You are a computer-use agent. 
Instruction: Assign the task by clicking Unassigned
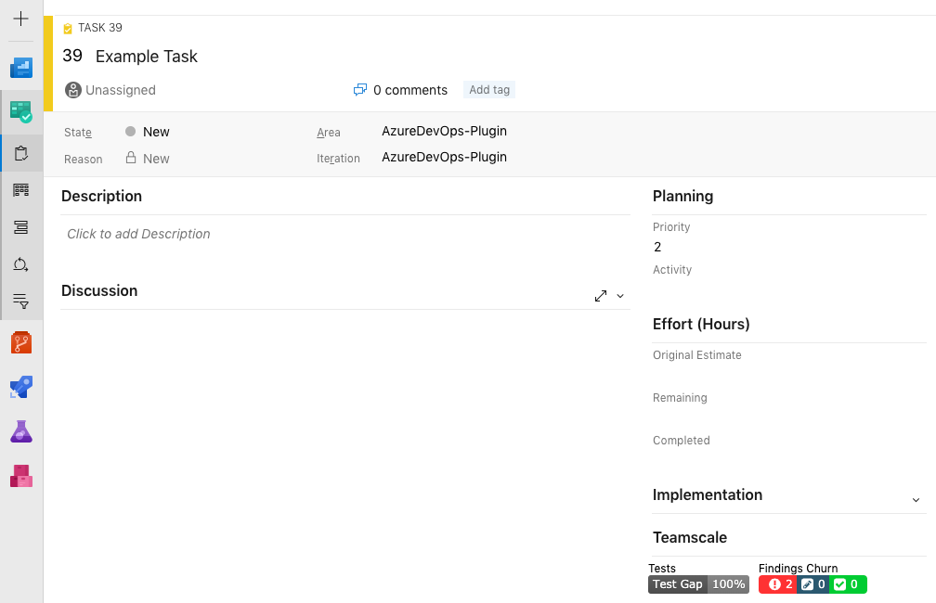[110, 90]
